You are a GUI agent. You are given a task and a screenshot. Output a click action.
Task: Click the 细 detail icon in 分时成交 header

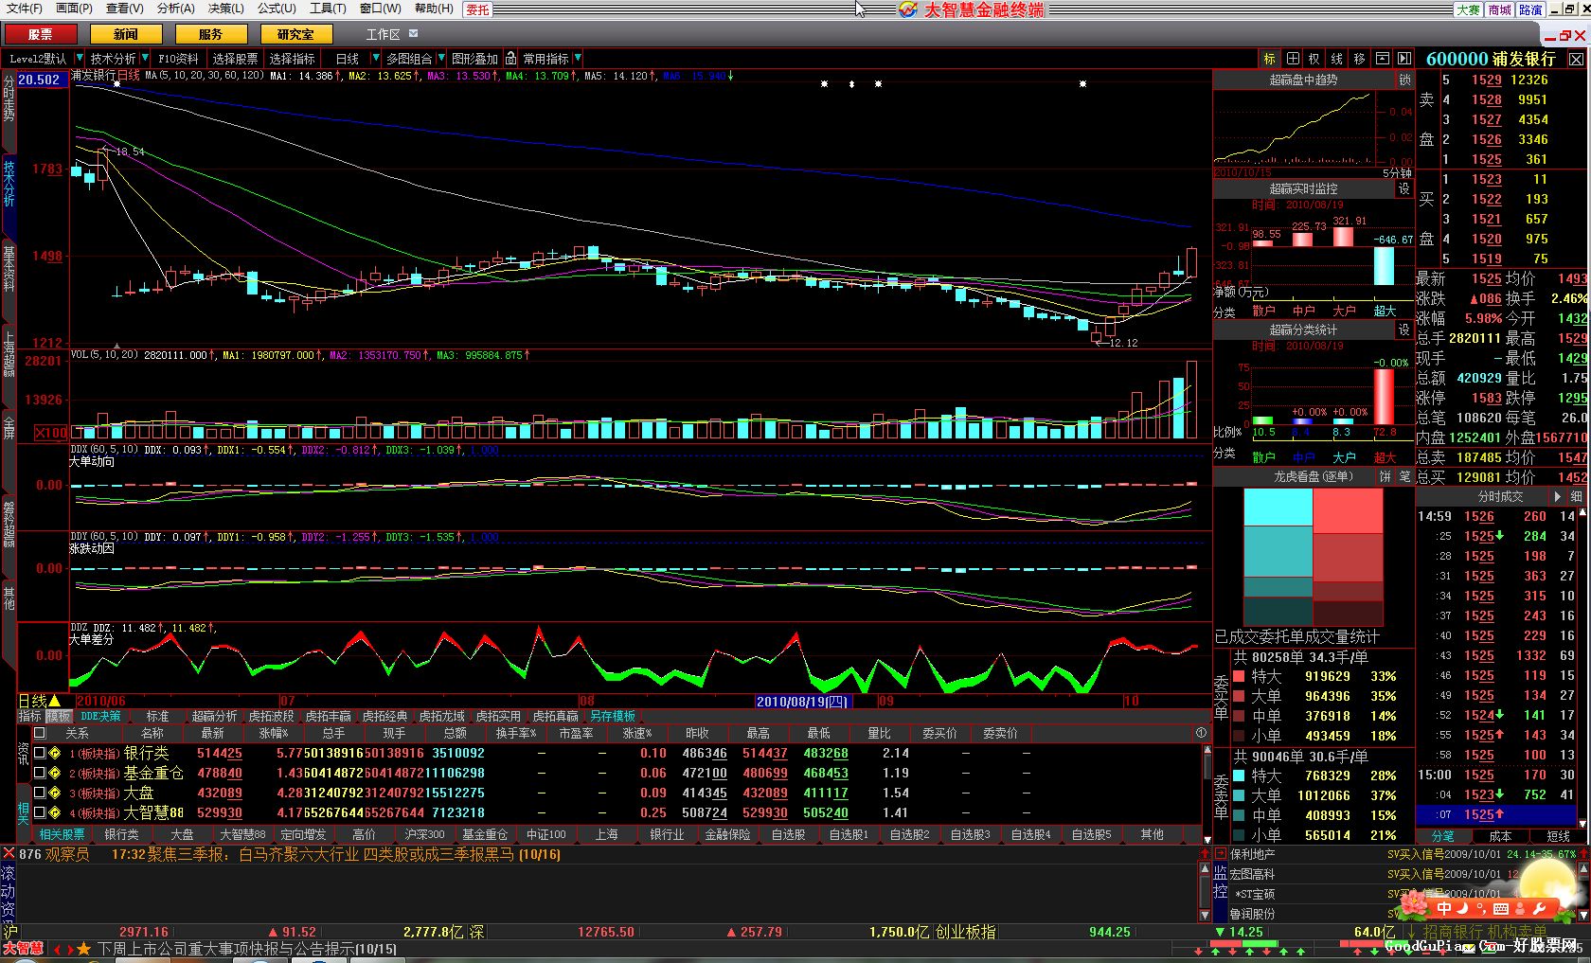(x=1576, y=496)
